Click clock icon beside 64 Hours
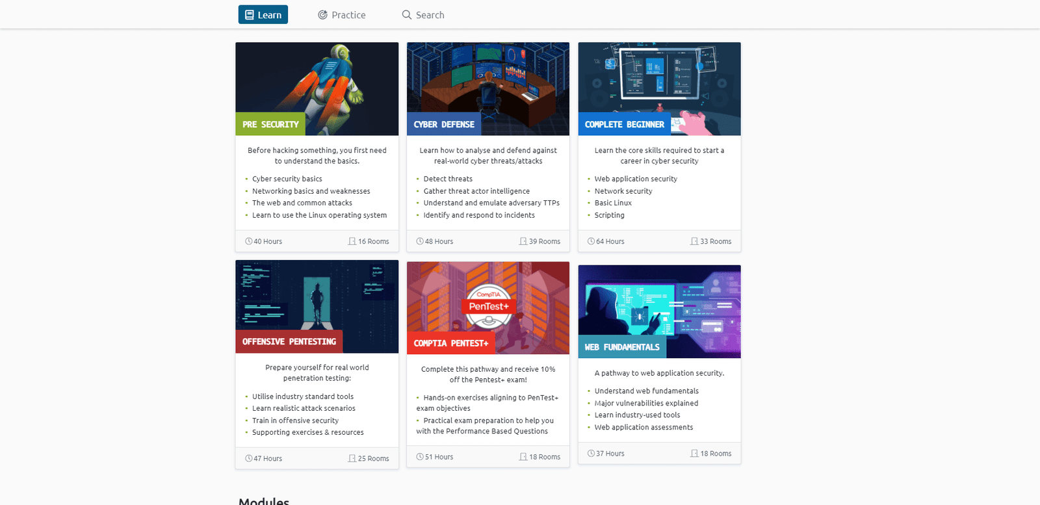1040x505 pixels. pos(591,241)
